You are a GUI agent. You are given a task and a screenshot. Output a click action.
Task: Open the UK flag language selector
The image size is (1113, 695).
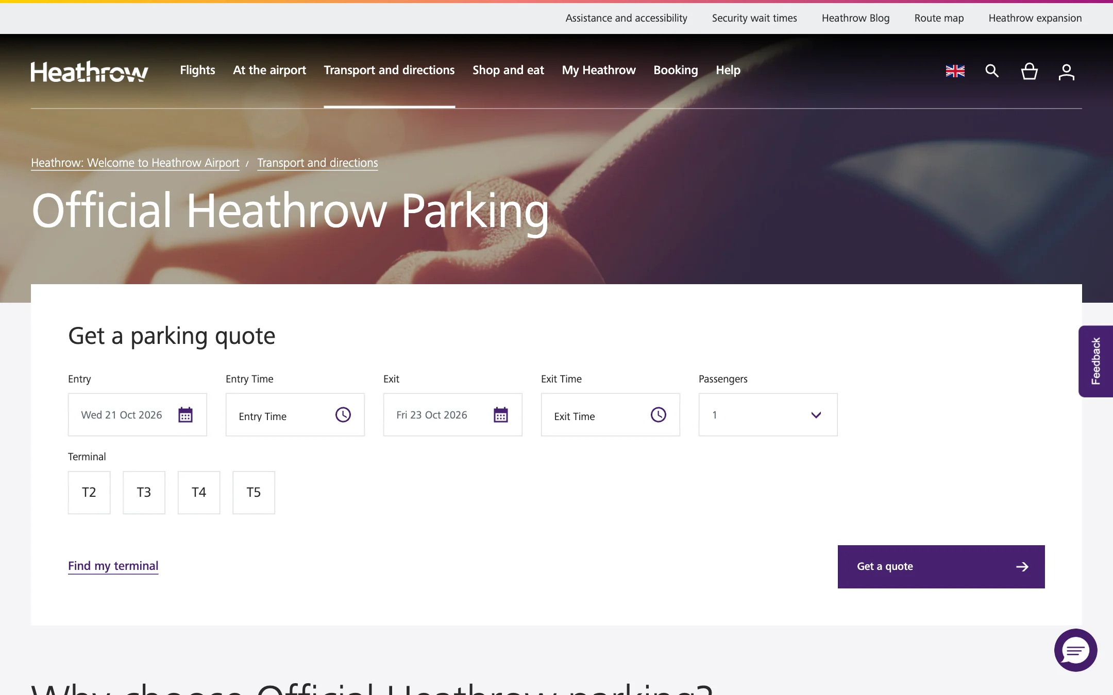[x=955, y=71]
